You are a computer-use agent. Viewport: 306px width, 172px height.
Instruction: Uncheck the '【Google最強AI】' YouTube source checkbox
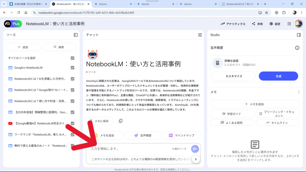click(72, 123)
